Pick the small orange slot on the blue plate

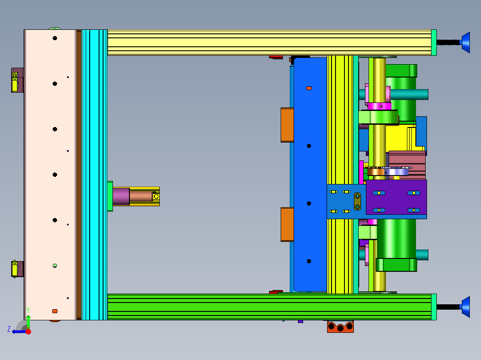tap(309, 88)
